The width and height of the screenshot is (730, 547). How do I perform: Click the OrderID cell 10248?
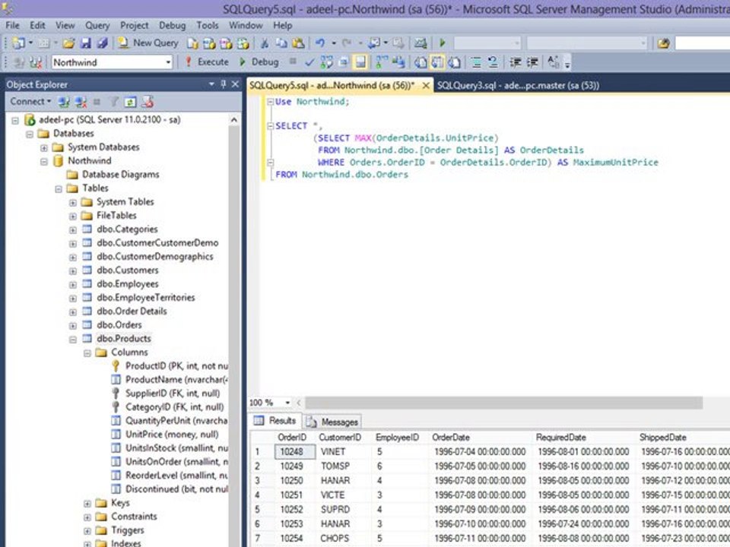click(295, 451)
